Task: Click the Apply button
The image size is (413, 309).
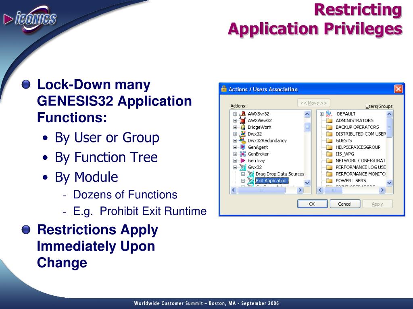Action: (378, 204)
